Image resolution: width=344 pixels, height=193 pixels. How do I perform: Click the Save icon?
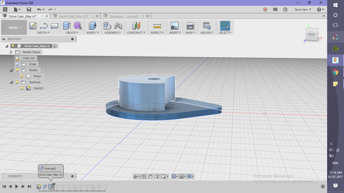click(x=29, y=10)
